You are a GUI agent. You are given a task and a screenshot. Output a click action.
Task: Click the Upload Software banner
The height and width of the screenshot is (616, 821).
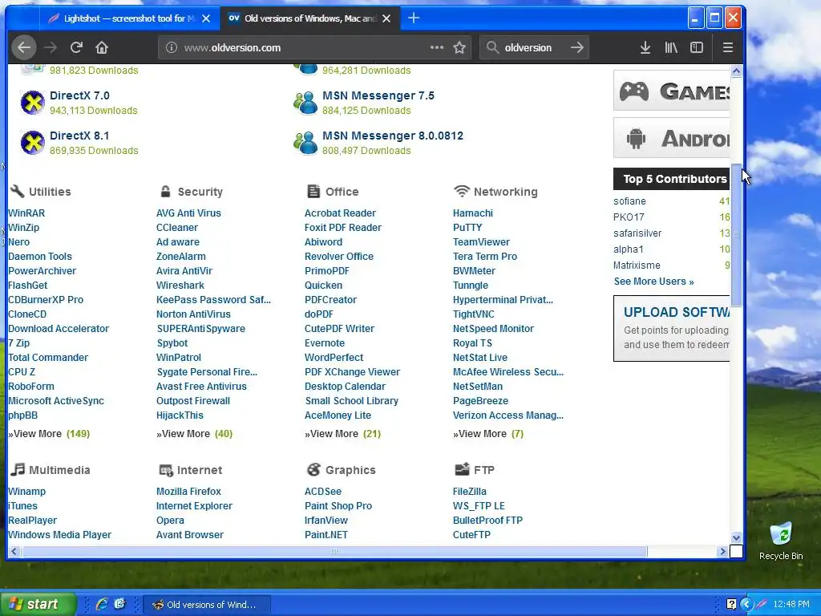pos(671,328)
